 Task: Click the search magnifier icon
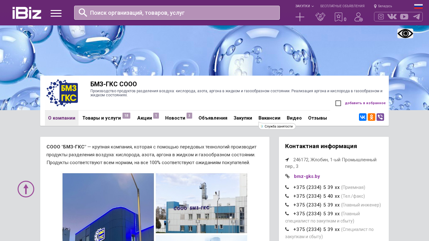pyautogui.click(x=83, y=13)
